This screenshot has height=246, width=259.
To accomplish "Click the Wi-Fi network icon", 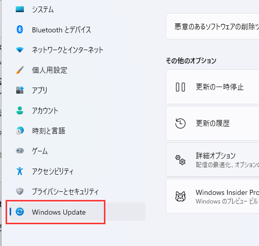I will [20, 50].
